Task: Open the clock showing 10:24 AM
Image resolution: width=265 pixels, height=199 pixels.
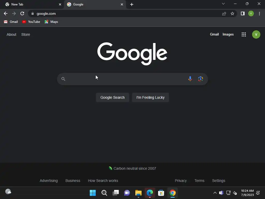Action: [x=247, y=193]
